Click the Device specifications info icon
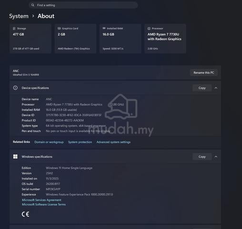Viewport: 242px width, 229px height. pyautogui.click(x=15, y=88)
